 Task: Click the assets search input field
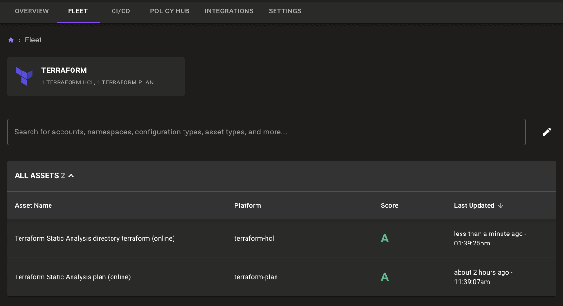point(266,132)
